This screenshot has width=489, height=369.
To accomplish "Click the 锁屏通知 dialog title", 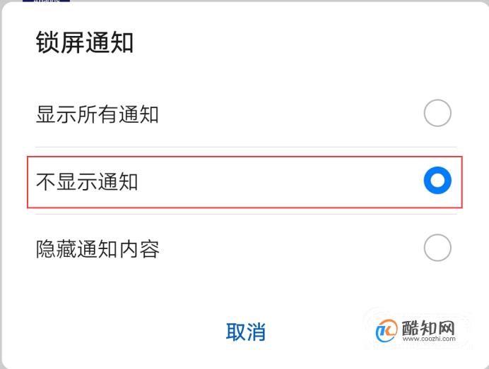I will point(85,42).
